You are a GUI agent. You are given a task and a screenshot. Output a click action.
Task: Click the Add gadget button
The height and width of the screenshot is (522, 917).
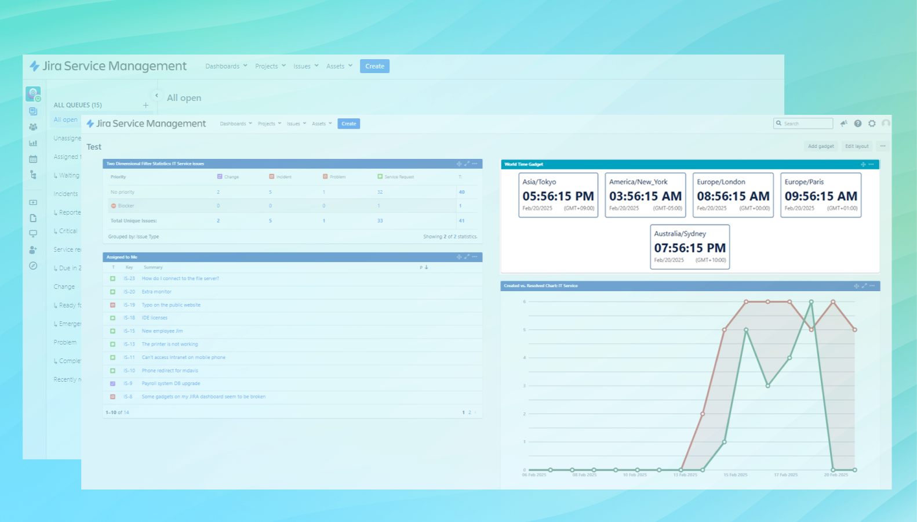point(821,146)
